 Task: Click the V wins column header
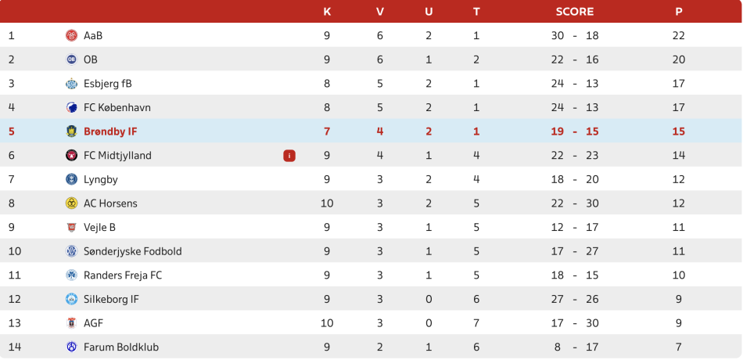(x=380, y=12)
